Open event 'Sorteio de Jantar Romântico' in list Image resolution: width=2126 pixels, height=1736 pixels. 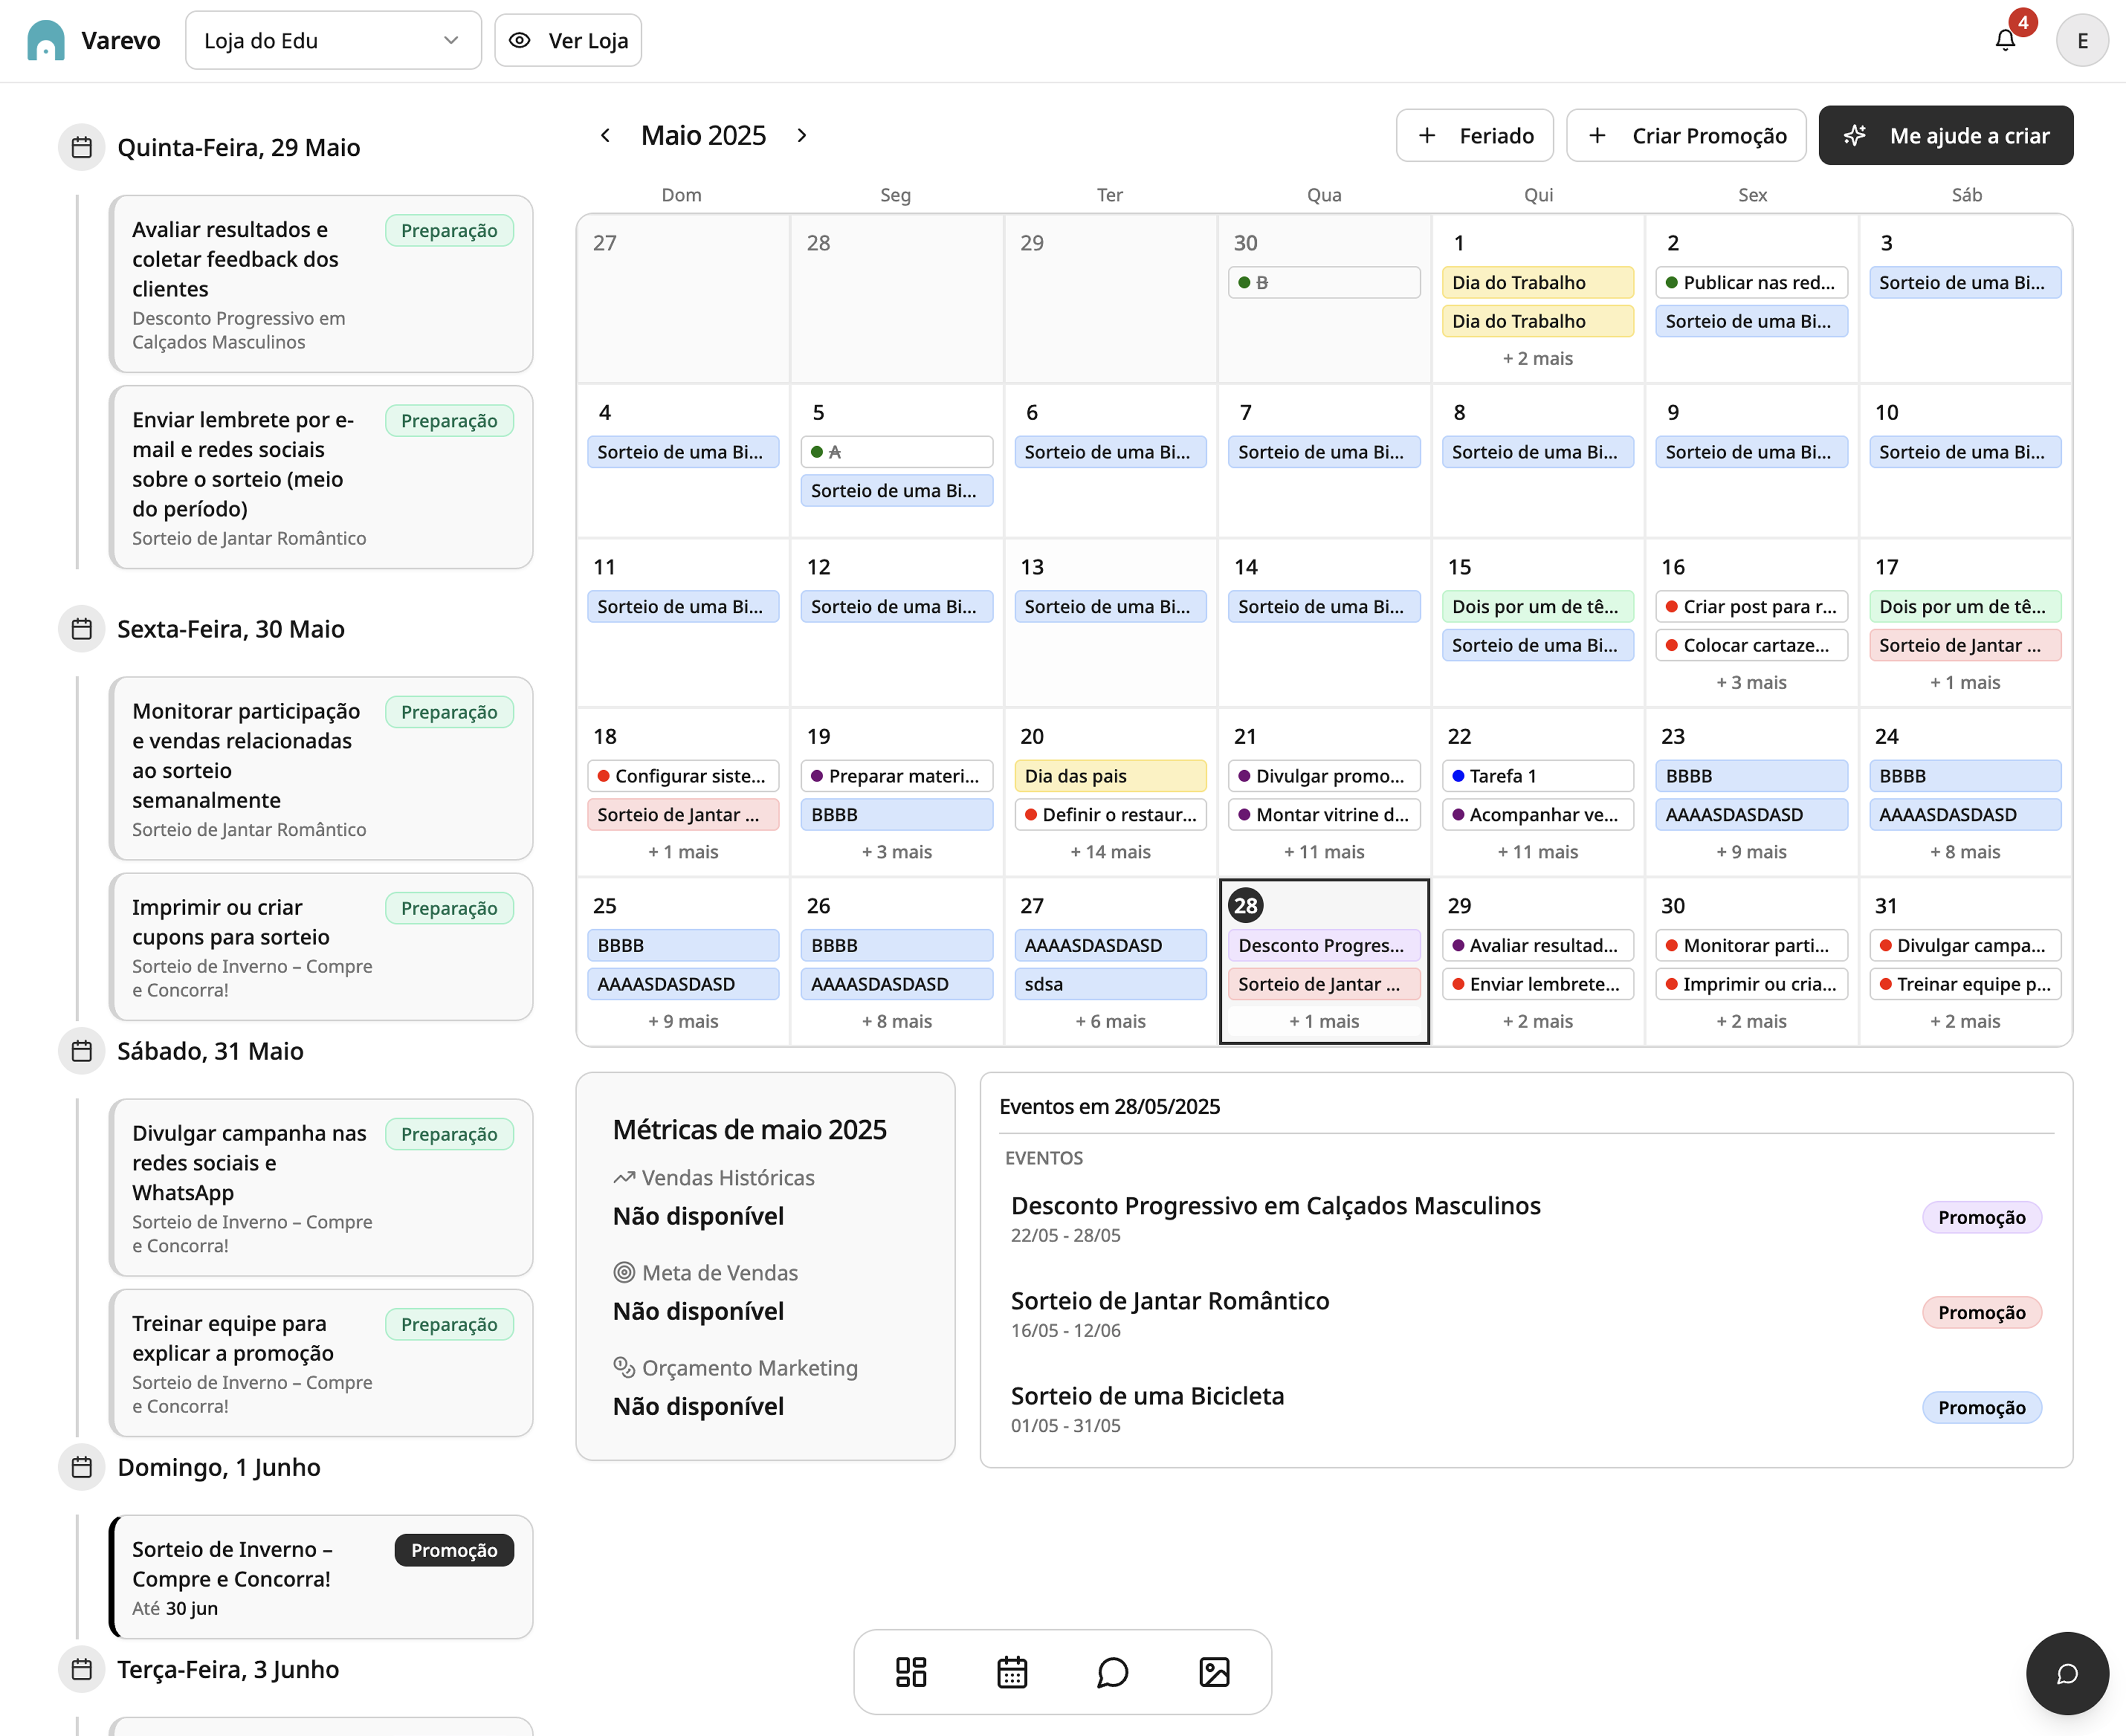(1526, 1313)
